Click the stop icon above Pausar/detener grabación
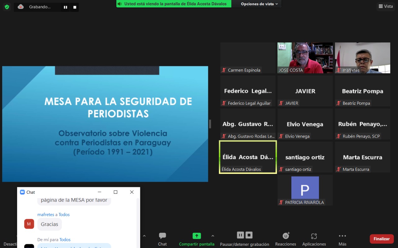The width and height of the screenshot is (398, 248). [x=249, y=235]
